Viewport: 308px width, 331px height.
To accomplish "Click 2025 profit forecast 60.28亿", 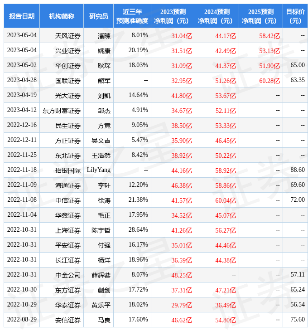I will coord(269,81).
